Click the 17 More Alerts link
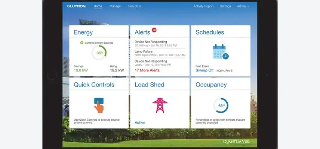Image resolution: width=320 pixels, height=149 pixels. tap(147, 70)
